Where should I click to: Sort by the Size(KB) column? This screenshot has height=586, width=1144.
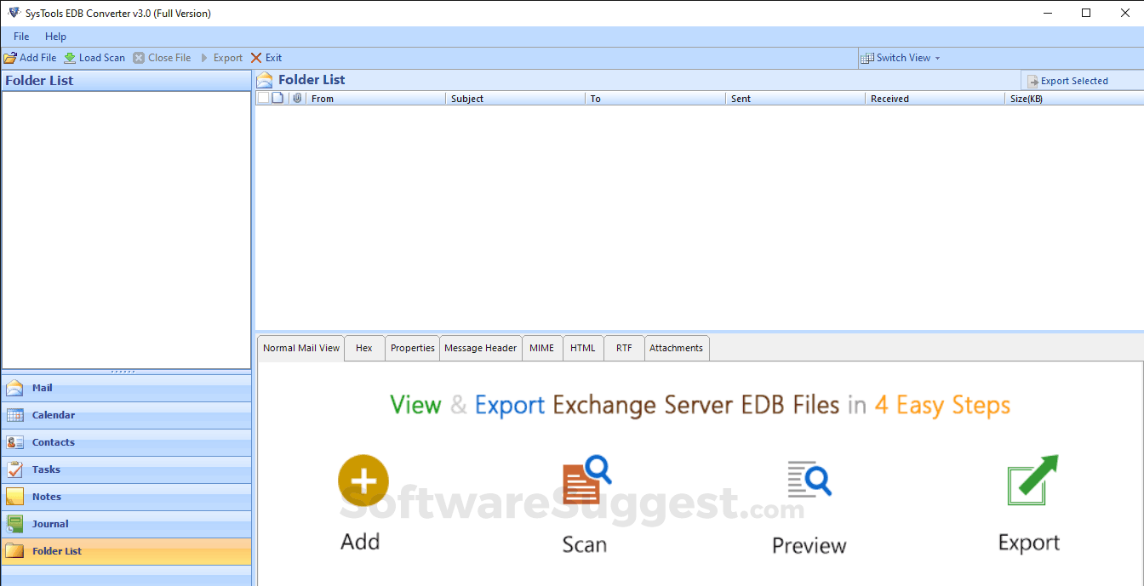tap(1074, 99)
